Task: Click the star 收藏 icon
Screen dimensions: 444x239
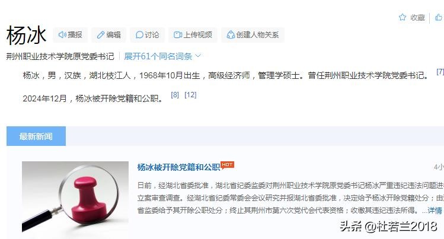Action: (403, 17)
